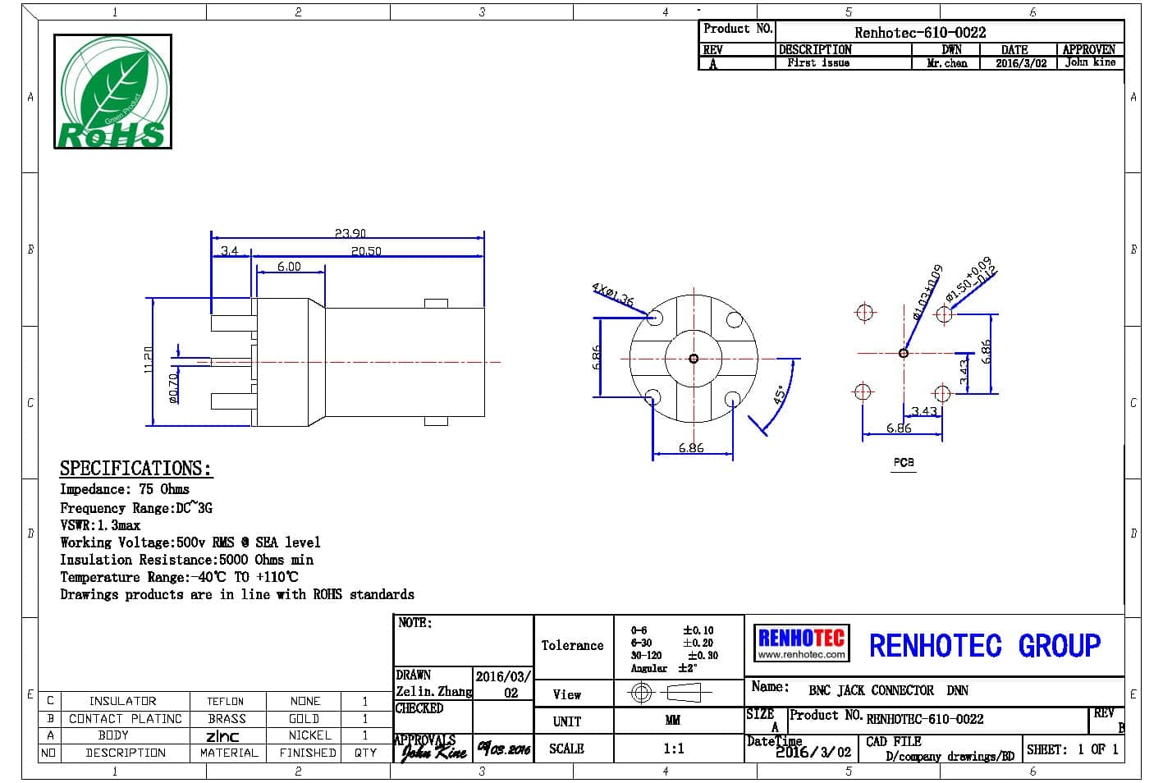Click the John Kine approval signature

coord(432,751)
